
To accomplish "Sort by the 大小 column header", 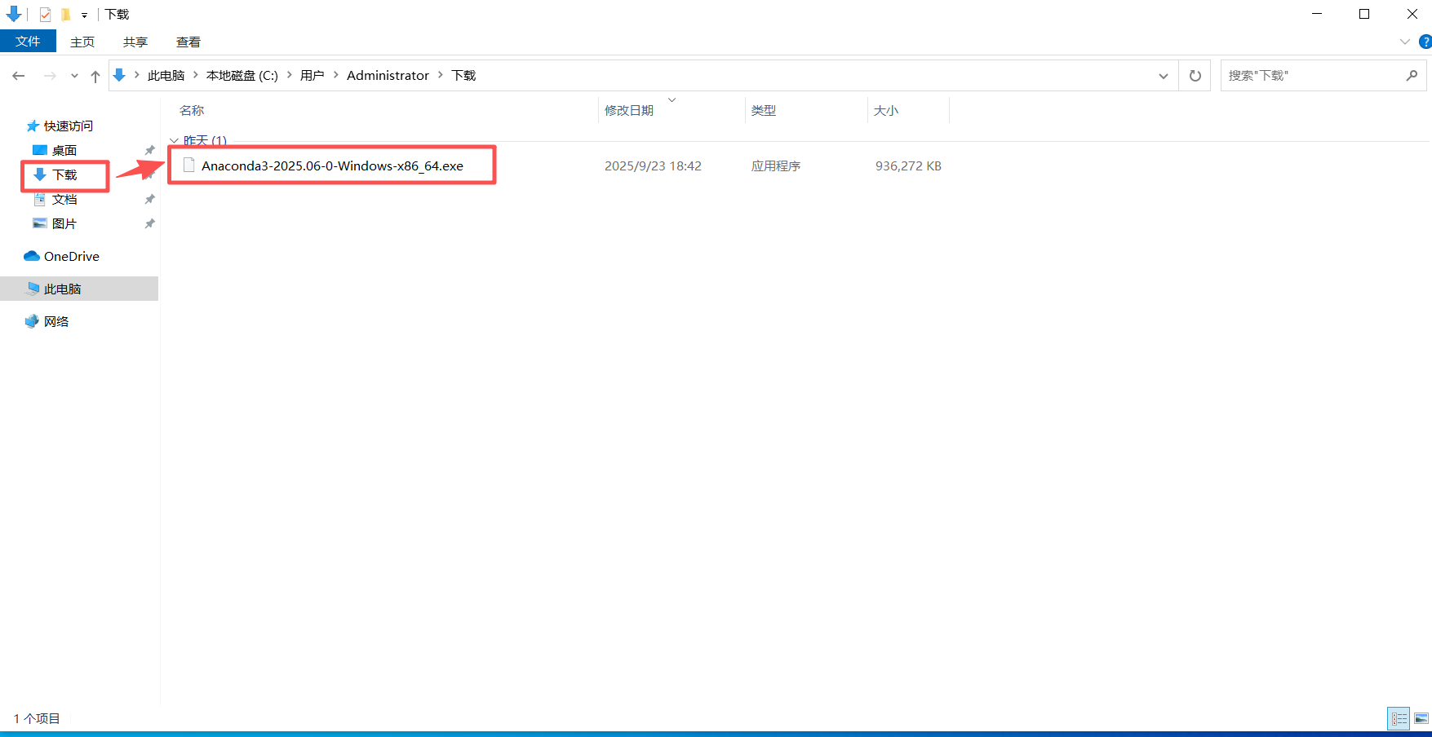I will coord(886,110).
